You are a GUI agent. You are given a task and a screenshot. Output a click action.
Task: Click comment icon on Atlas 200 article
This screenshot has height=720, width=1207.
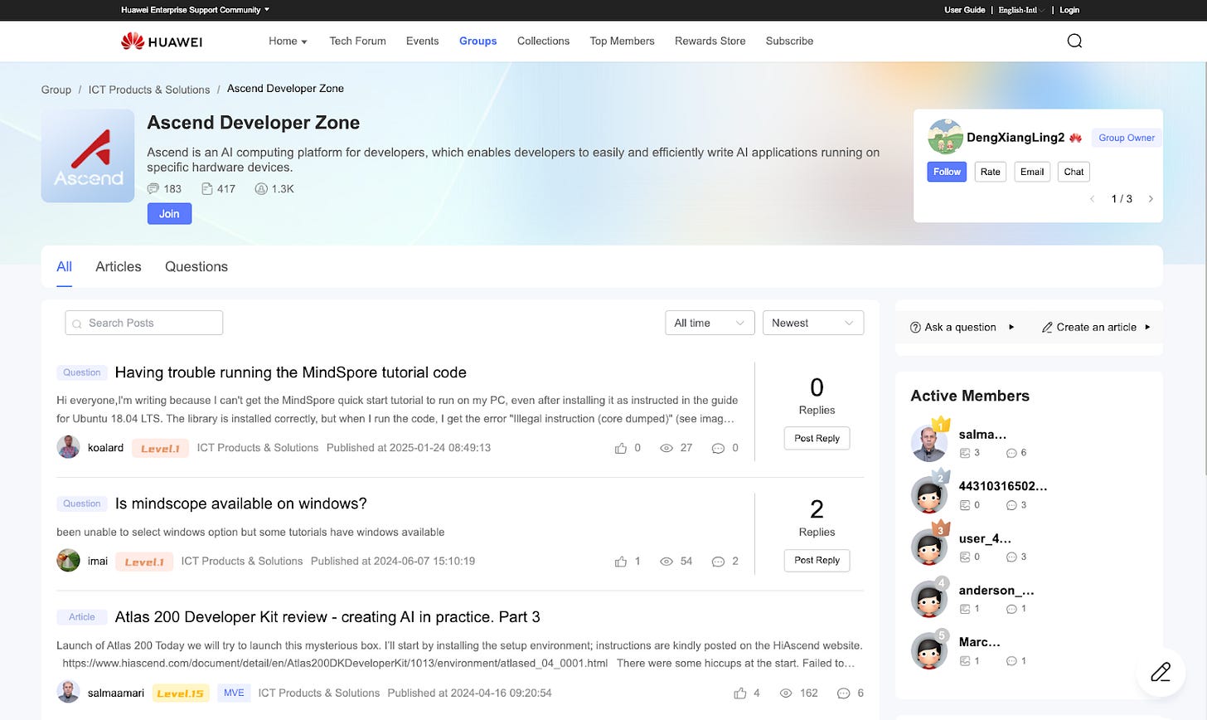(x=843, y=693)
